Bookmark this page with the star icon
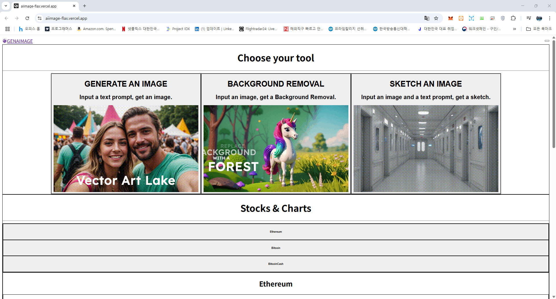Image resolution: width=556 pixels, height=299 pixels. point(436,18)
